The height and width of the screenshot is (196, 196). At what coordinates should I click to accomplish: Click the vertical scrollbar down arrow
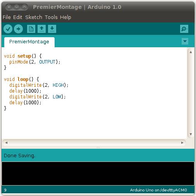191,134
